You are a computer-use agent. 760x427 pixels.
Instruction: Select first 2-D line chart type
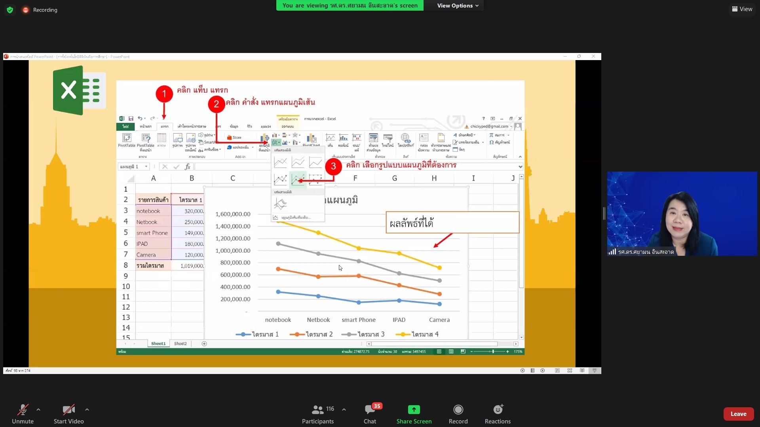(280, 162)
